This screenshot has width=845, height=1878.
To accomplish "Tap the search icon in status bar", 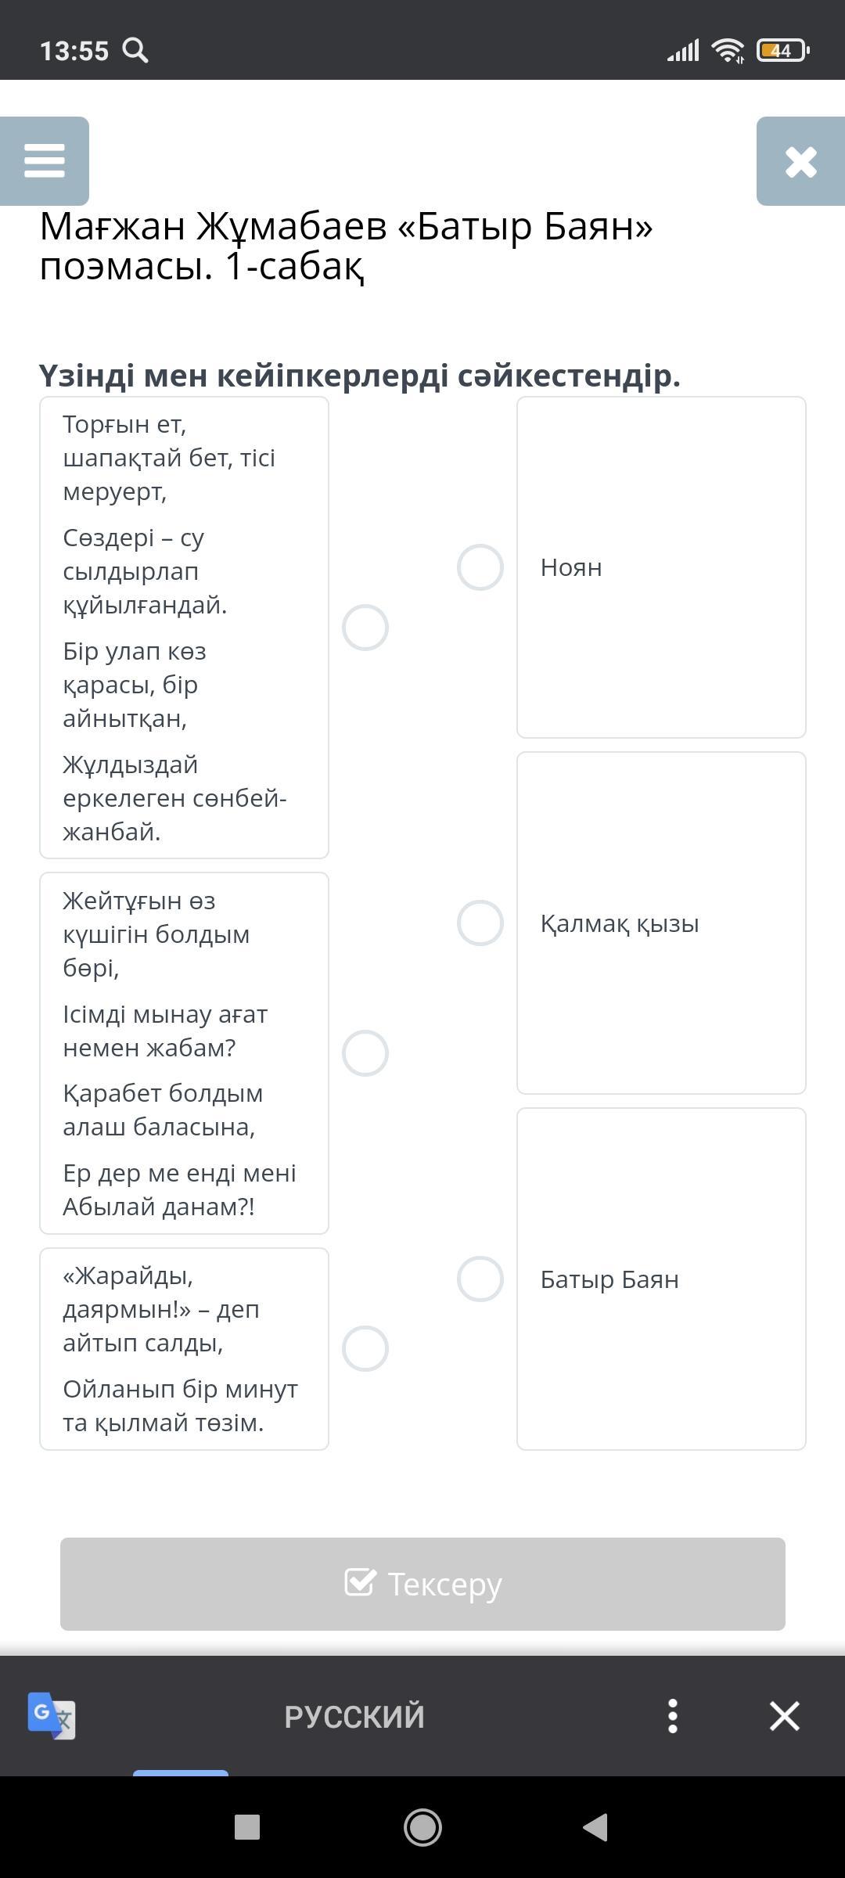I will 136,51.
